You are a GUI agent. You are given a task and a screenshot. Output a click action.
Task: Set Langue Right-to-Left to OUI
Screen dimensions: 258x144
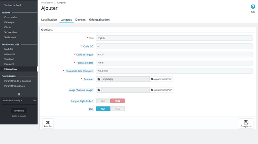103,101
